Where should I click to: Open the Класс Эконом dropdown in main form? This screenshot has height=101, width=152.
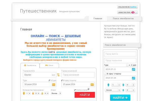56,93
